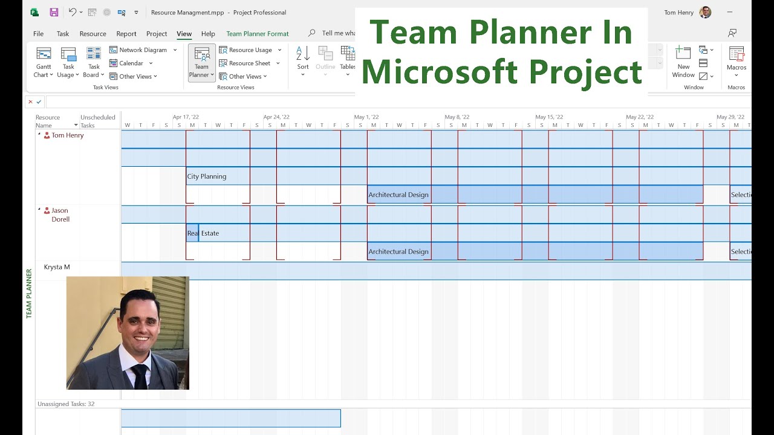Click the Unscheduled Tasks column header
This screenshot has width=774, height=435.
click(97, 121)
